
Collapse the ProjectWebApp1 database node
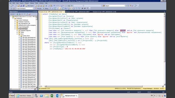15,29
